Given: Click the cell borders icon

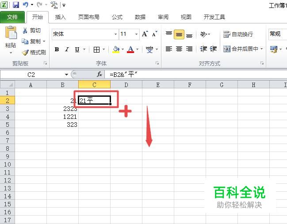Looking at the screenshot, I should coord(96,49).
